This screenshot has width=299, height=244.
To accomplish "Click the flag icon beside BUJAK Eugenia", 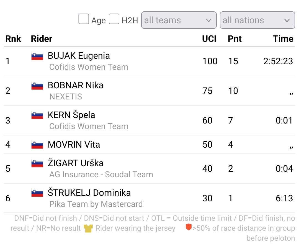I will coord(37,56).
